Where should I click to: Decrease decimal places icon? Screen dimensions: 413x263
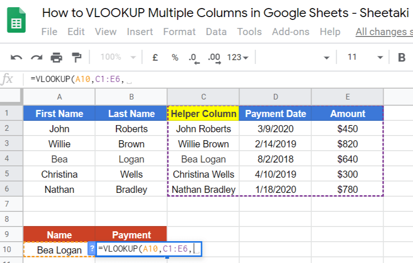(x=194, y=58)
